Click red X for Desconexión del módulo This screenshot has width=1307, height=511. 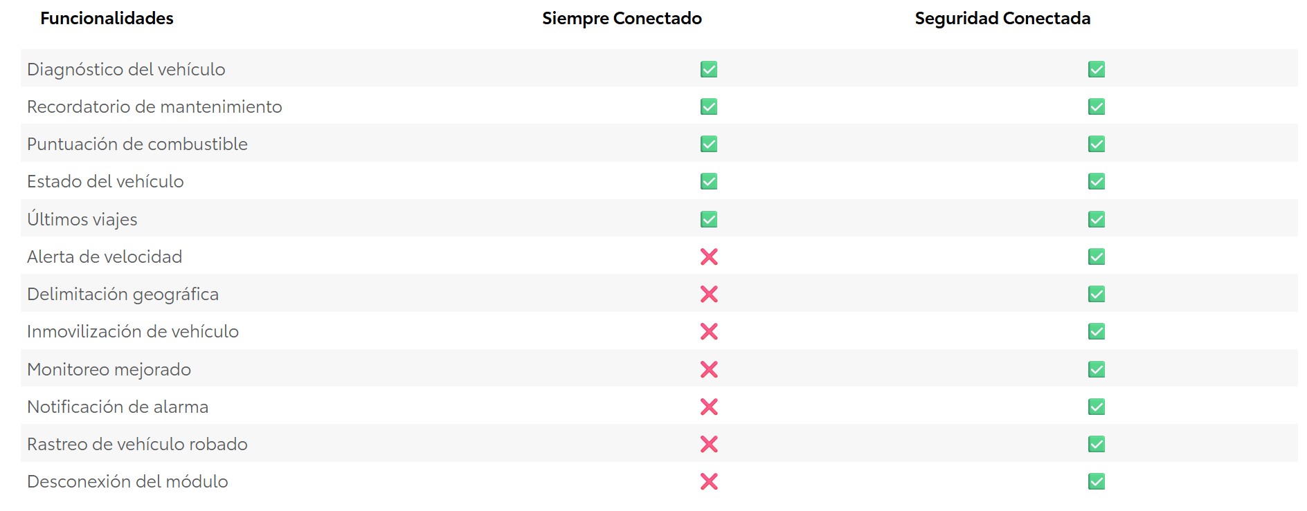(708, 481)
